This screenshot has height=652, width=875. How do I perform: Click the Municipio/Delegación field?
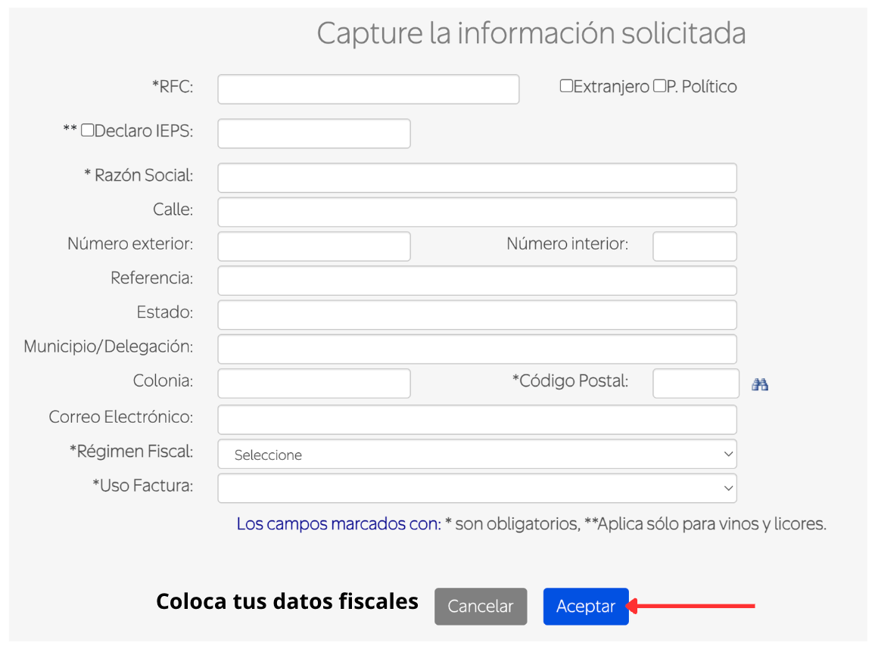click(477, 349)
